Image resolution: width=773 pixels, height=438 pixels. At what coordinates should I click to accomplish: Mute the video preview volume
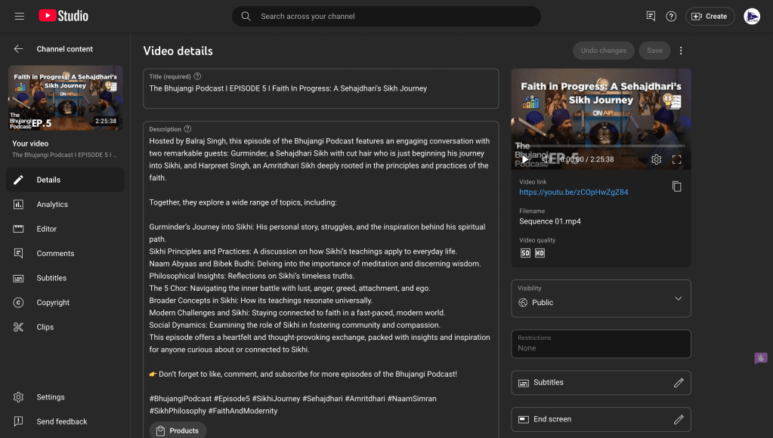coord(546,159)
